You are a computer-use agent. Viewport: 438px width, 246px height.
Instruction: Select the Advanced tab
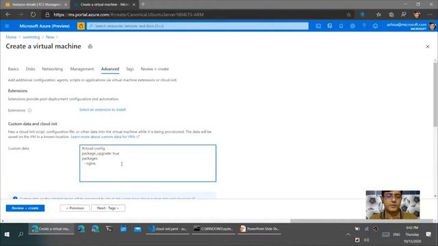click(110, 69)
